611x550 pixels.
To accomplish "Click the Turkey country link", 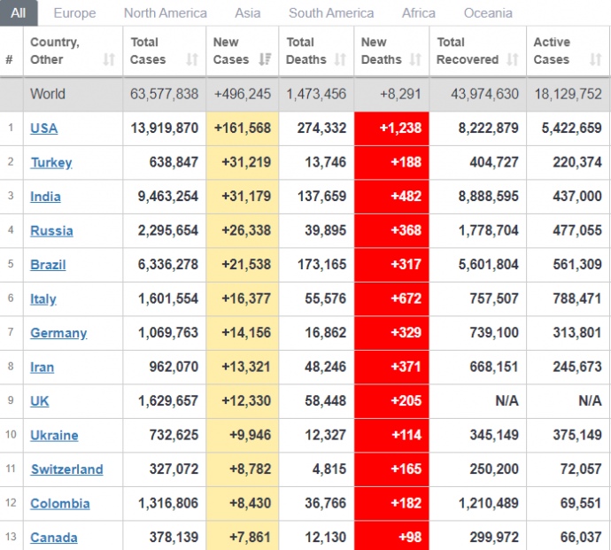I will [x=51, y=163].
